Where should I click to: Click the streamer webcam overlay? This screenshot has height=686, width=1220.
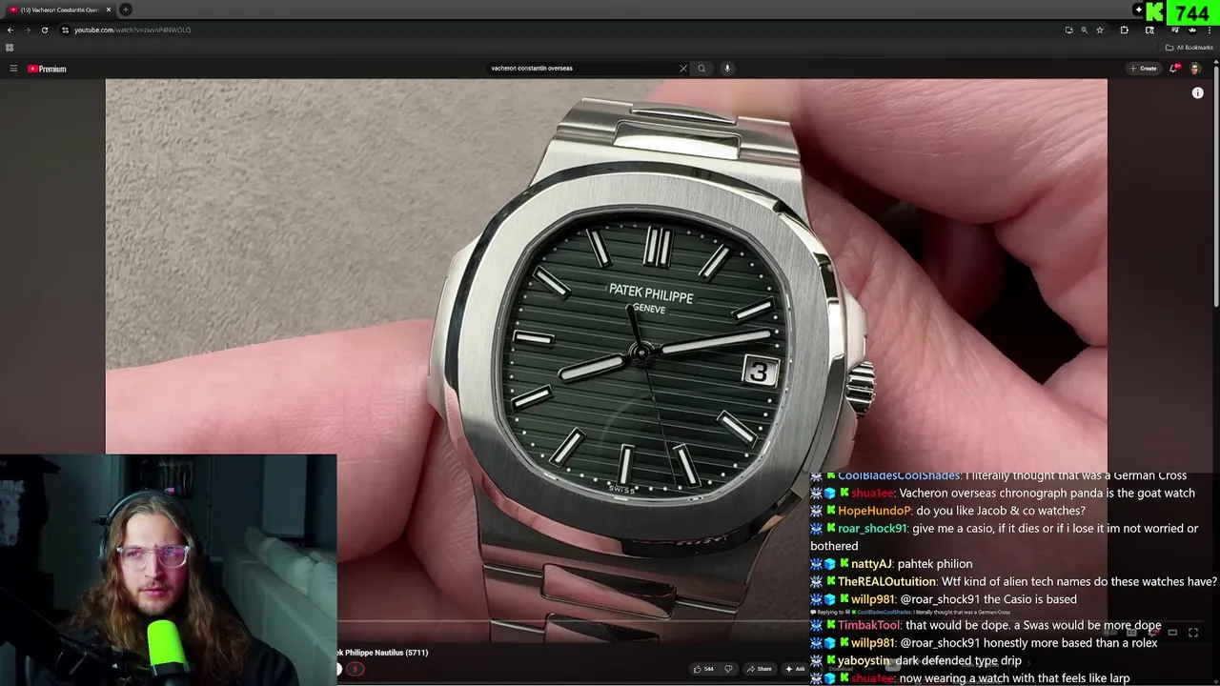click(x=169, y=570)
